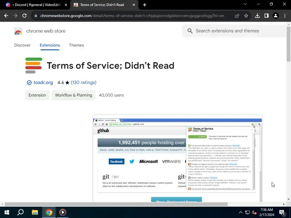Bookmark this tab with star icon
Viewport: 291px width, 218px height.
coord(246,16)
